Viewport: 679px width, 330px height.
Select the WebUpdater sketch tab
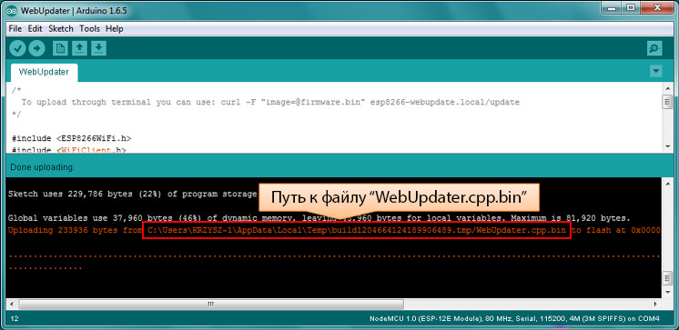coord(44,72)
